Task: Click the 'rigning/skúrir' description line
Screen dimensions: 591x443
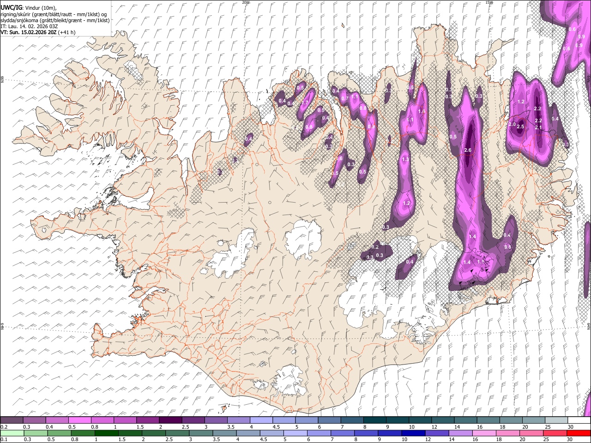Action: pyautogui.click(x=54, y=14)
